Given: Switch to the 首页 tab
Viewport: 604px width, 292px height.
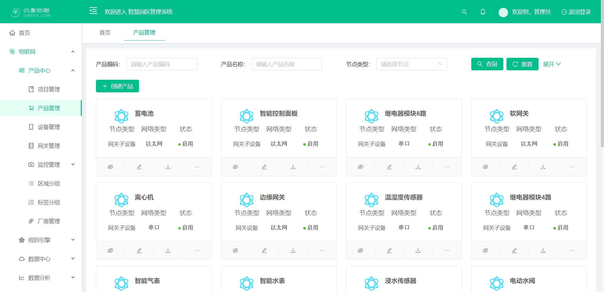Looking at the screenshot, I should tap(105, 33).
